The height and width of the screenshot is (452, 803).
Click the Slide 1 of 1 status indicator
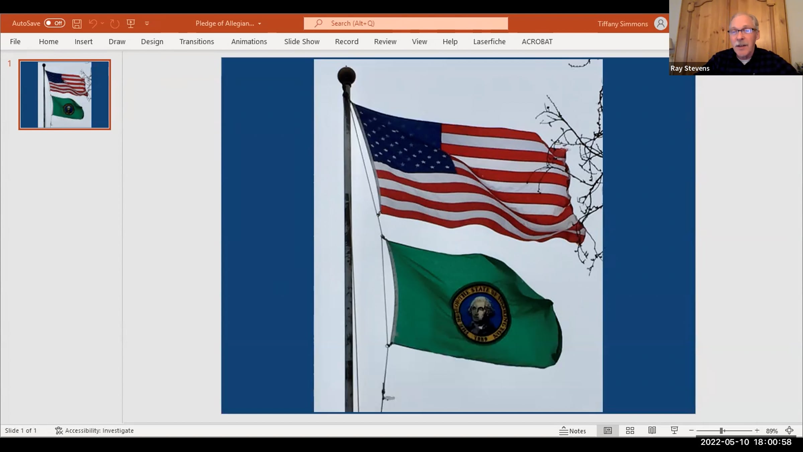point(21,431)
